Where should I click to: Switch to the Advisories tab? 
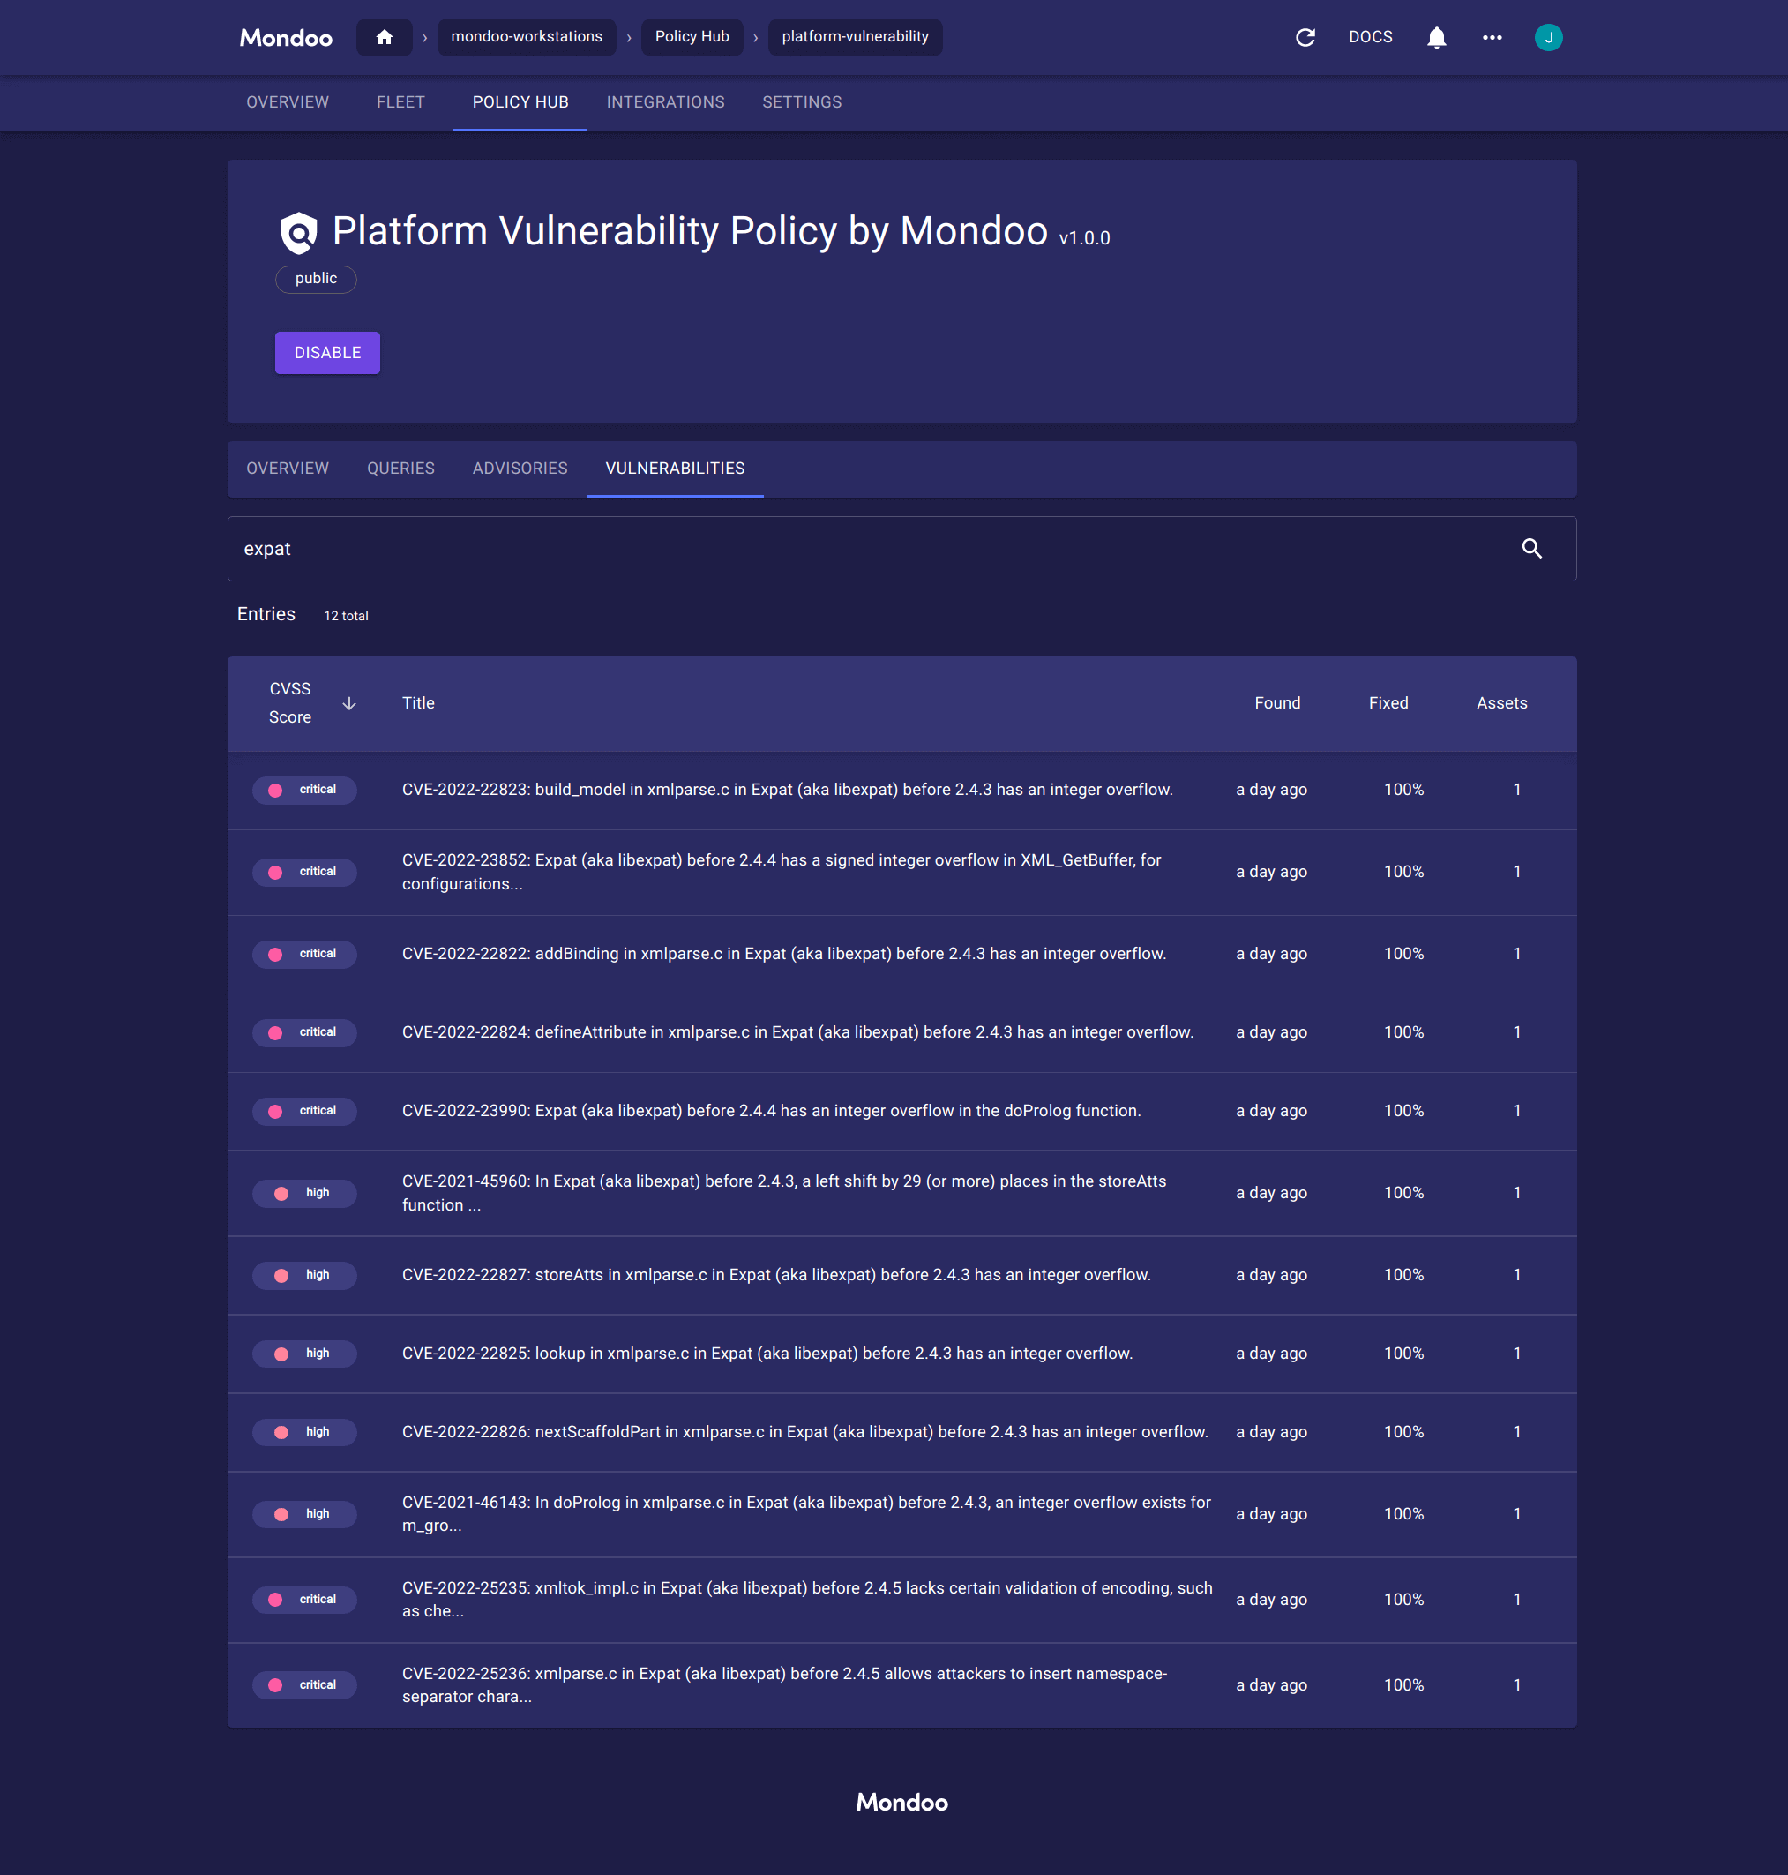[520, 468]
